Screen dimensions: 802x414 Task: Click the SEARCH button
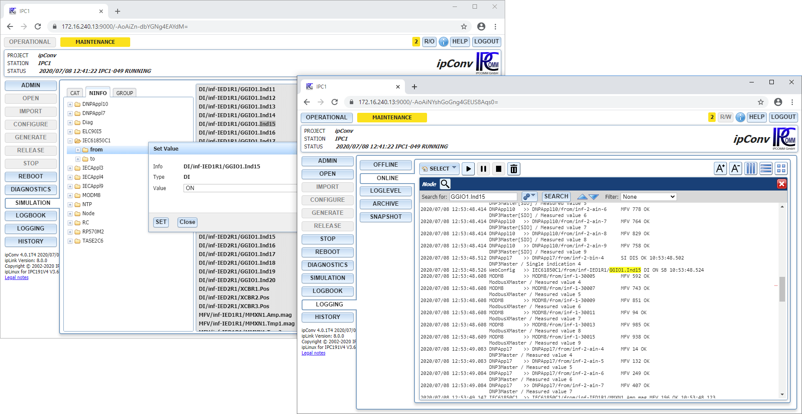tap(556, 197)
